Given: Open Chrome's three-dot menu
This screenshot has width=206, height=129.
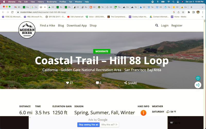Looking at the screenshot, I should pyautogui.click(x=203, y=12).
